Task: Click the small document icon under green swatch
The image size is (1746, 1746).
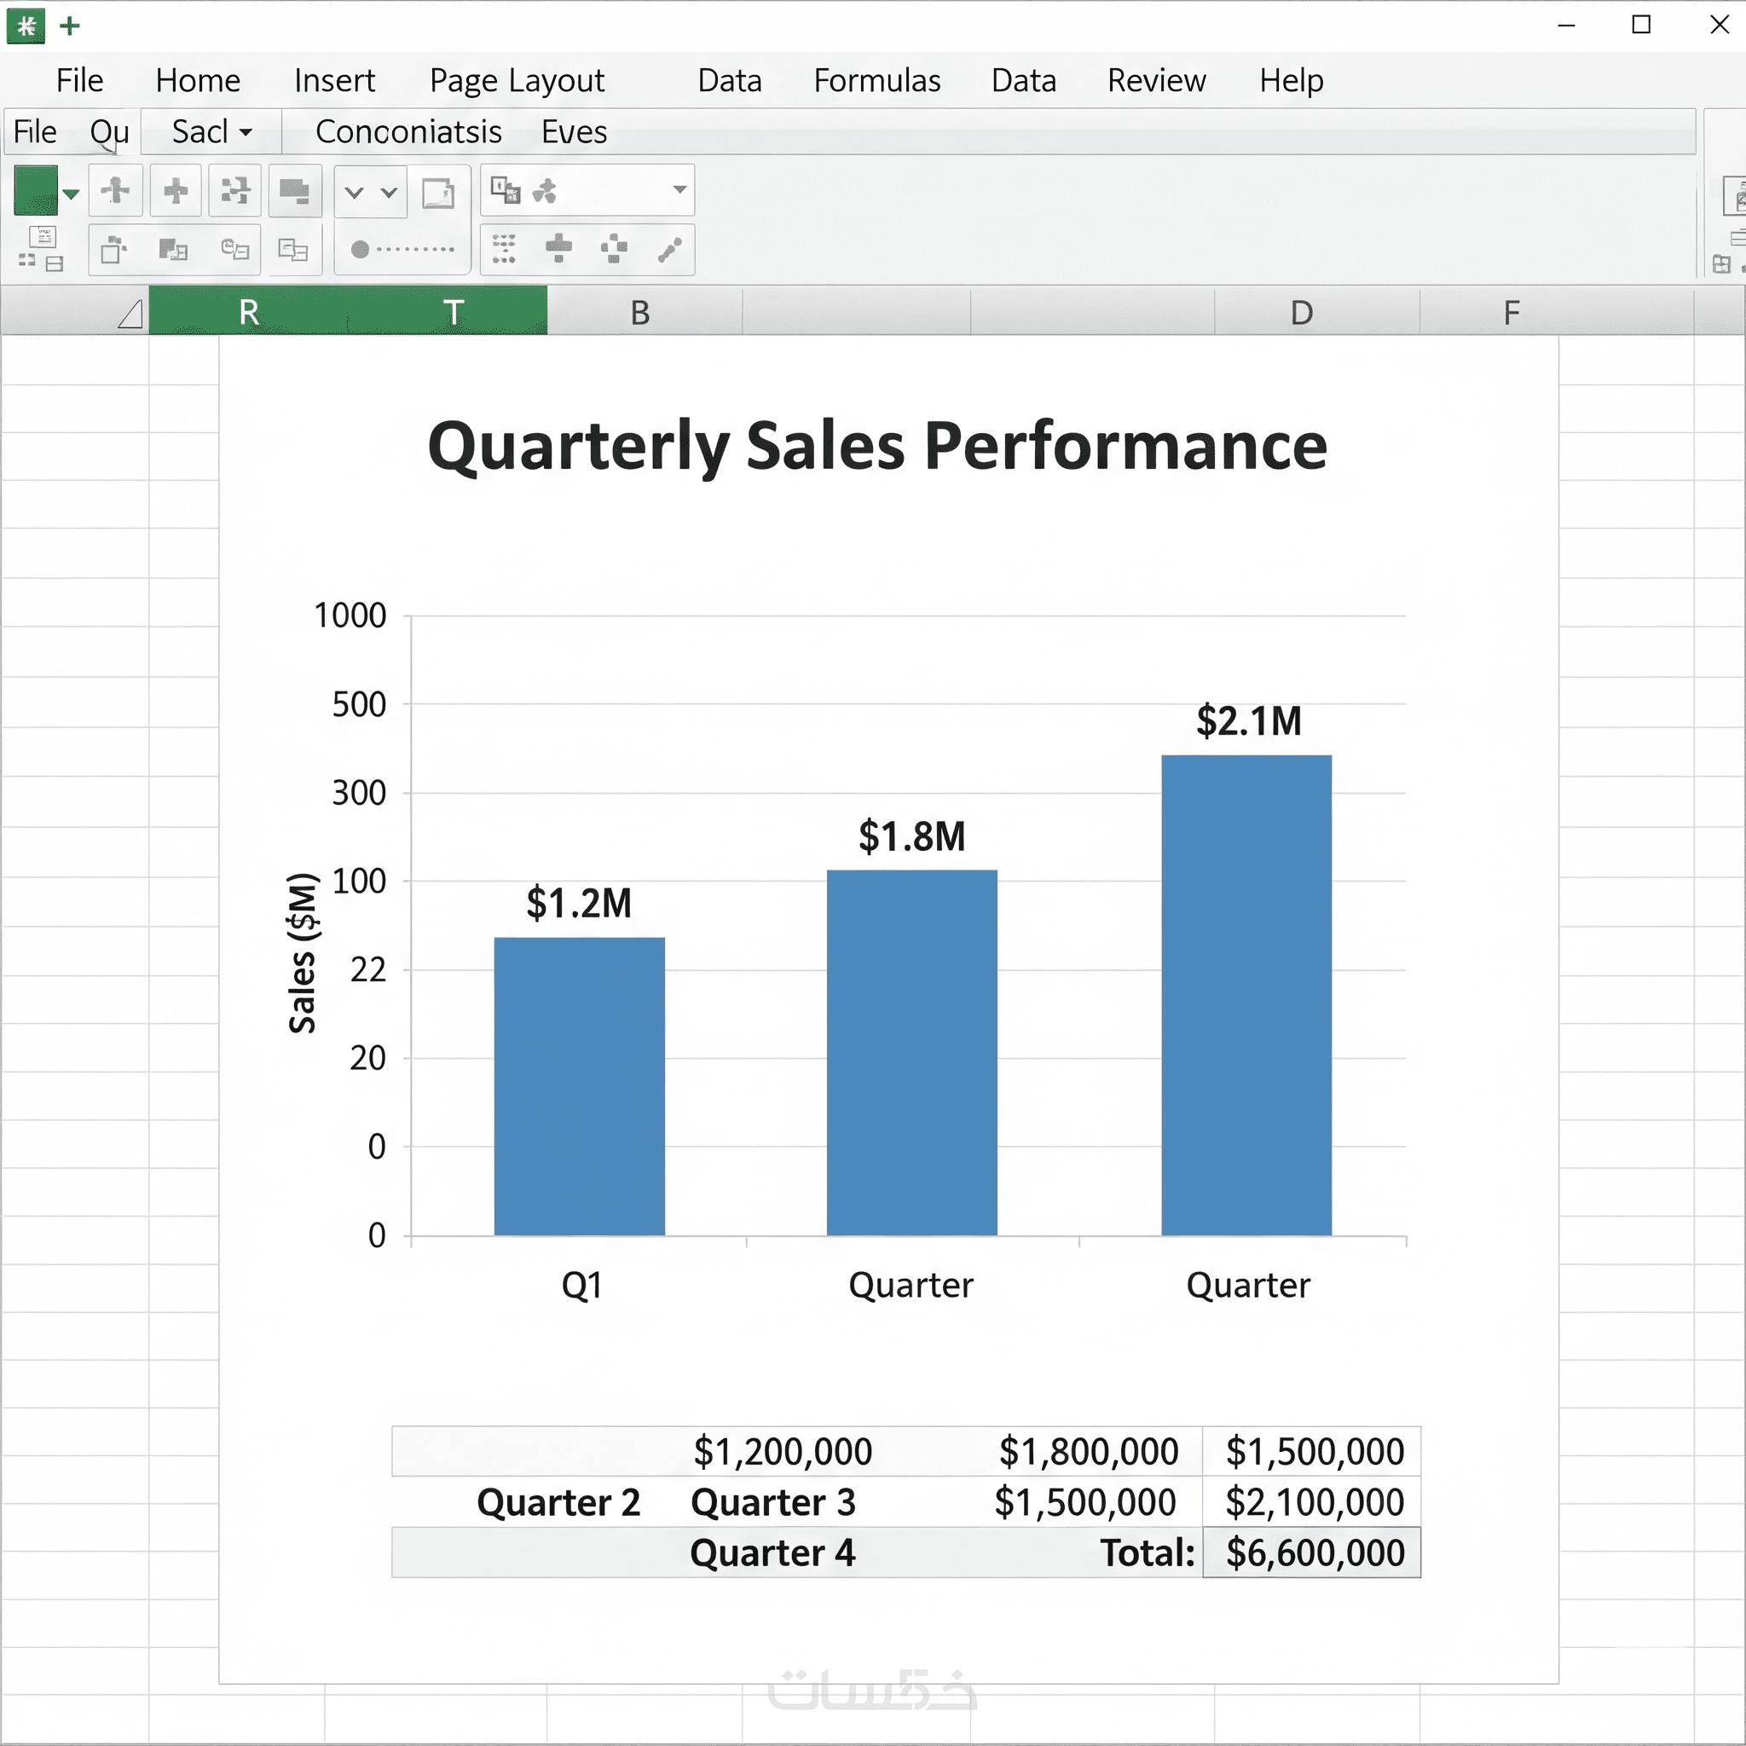Action: tap(43, 238)
